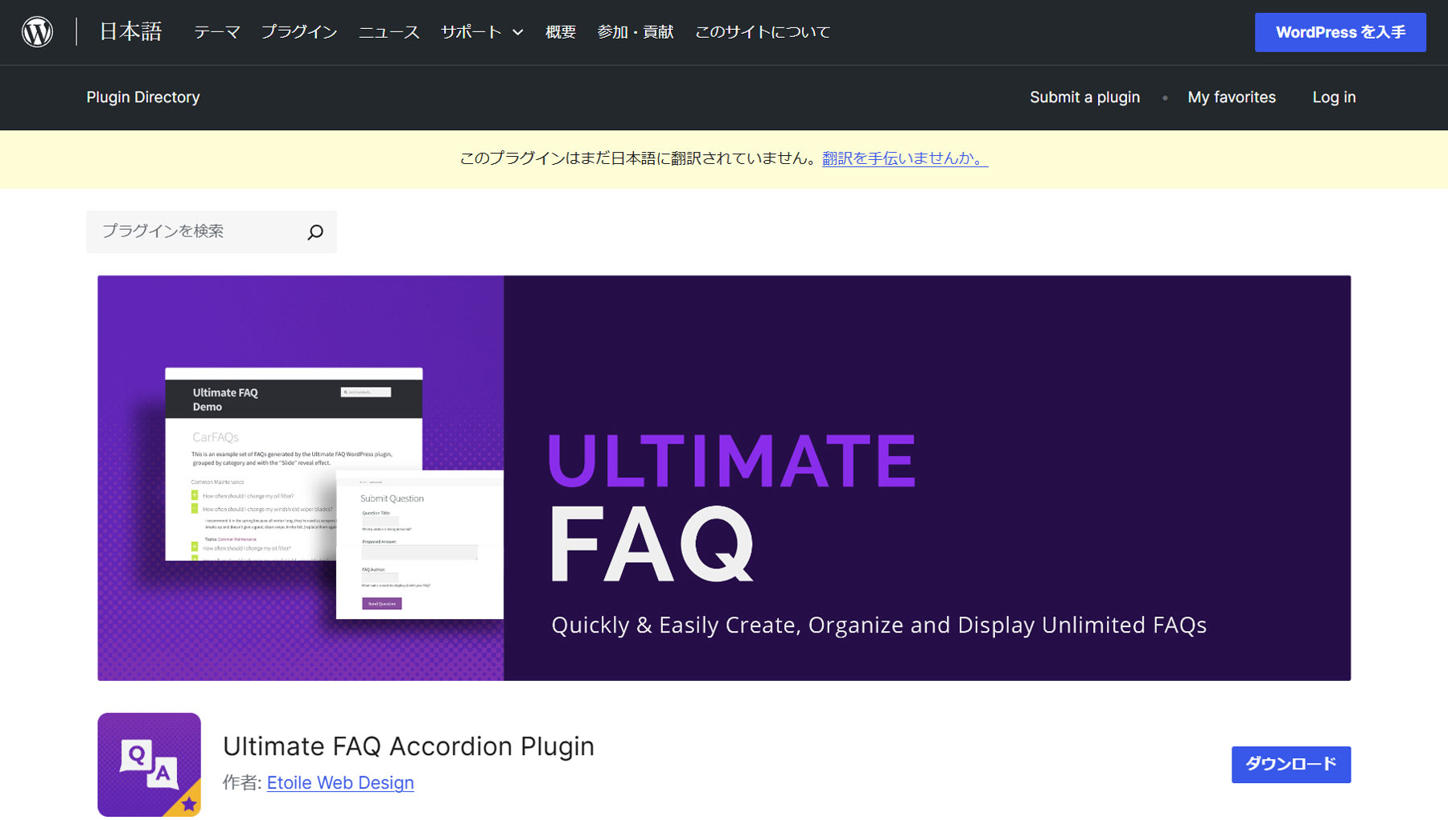1448x820 pixels.
Task: Click the 日本語 site title
Action: point(130,32)
